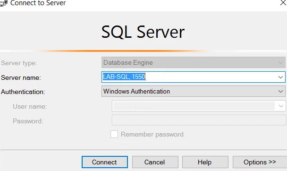The height and width of the screenshot is (171, 287).
Task: Expand the Options >> button
Action: pos(260,162)
